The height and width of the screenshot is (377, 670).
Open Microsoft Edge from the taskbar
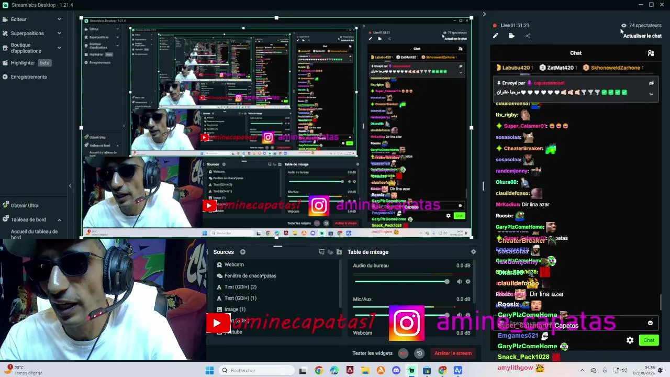click(x=334, y=371)
